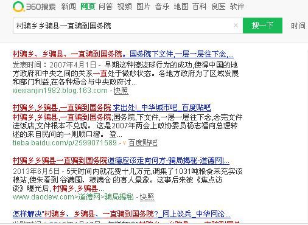Open the 时间 filter option
The width and height of the screenshot is (308, 225).
(x=298, y=26)
